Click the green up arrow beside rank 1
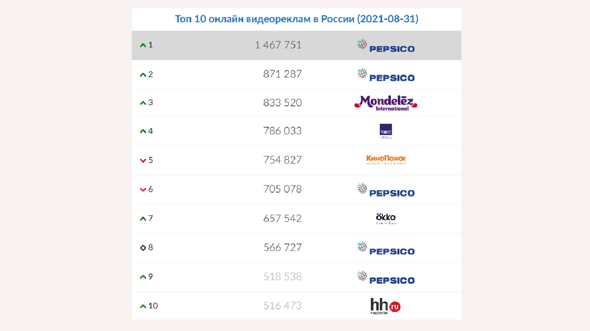This screenshot has height=331, width=590. point(143,45)
